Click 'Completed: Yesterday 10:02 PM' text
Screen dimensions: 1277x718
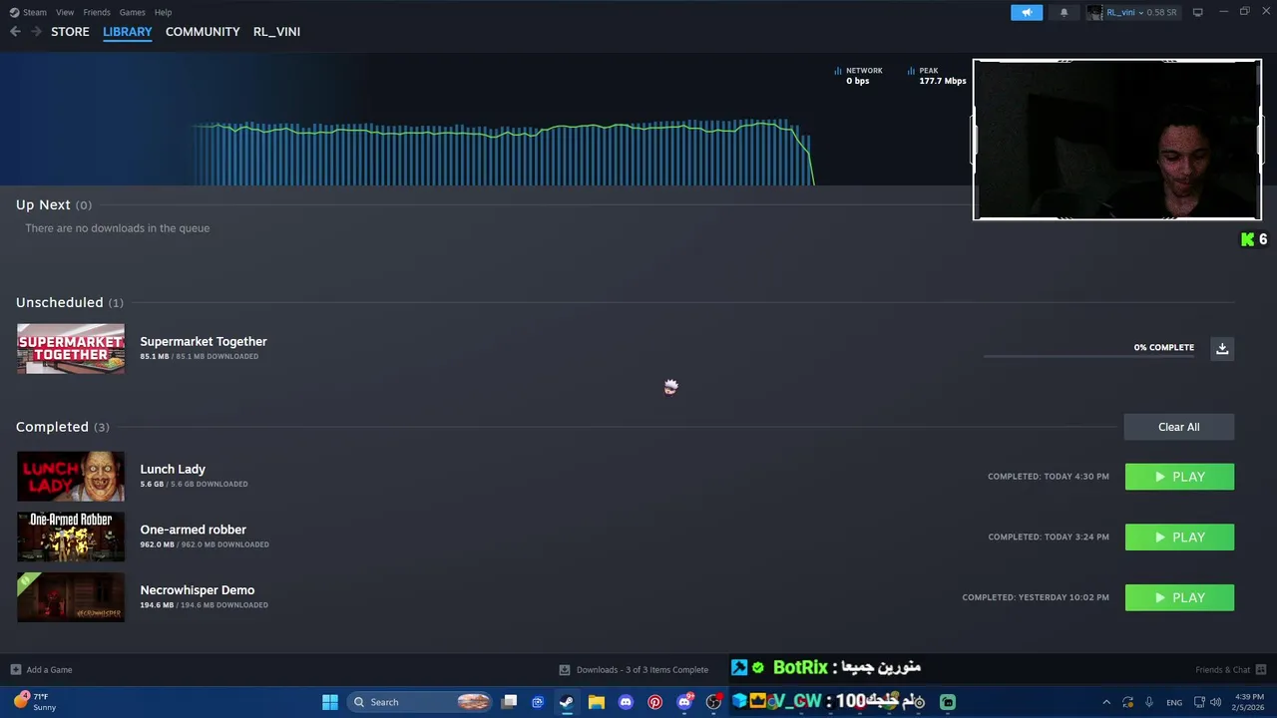pyautogui.click(x=1036, y=597)
